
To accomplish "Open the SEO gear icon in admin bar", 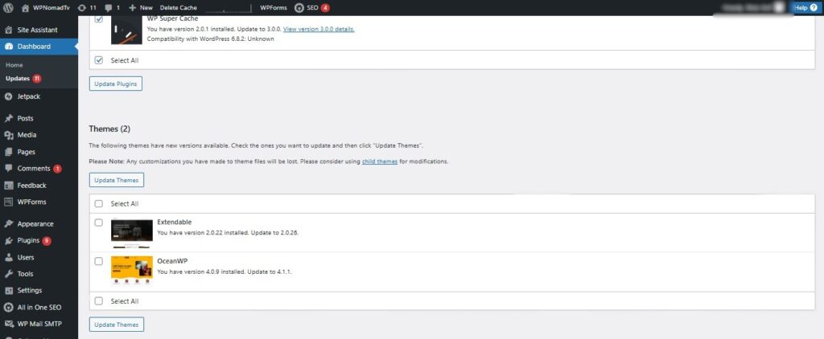I will click(299, 8).
